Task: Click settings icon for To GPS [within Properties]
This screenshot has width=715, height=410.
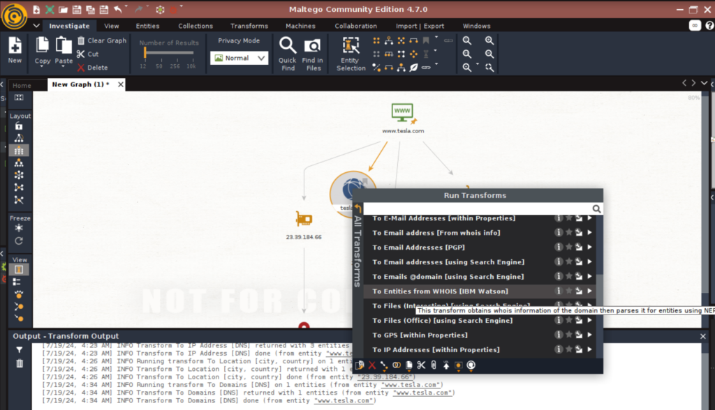Action: (x=579, y=335)
